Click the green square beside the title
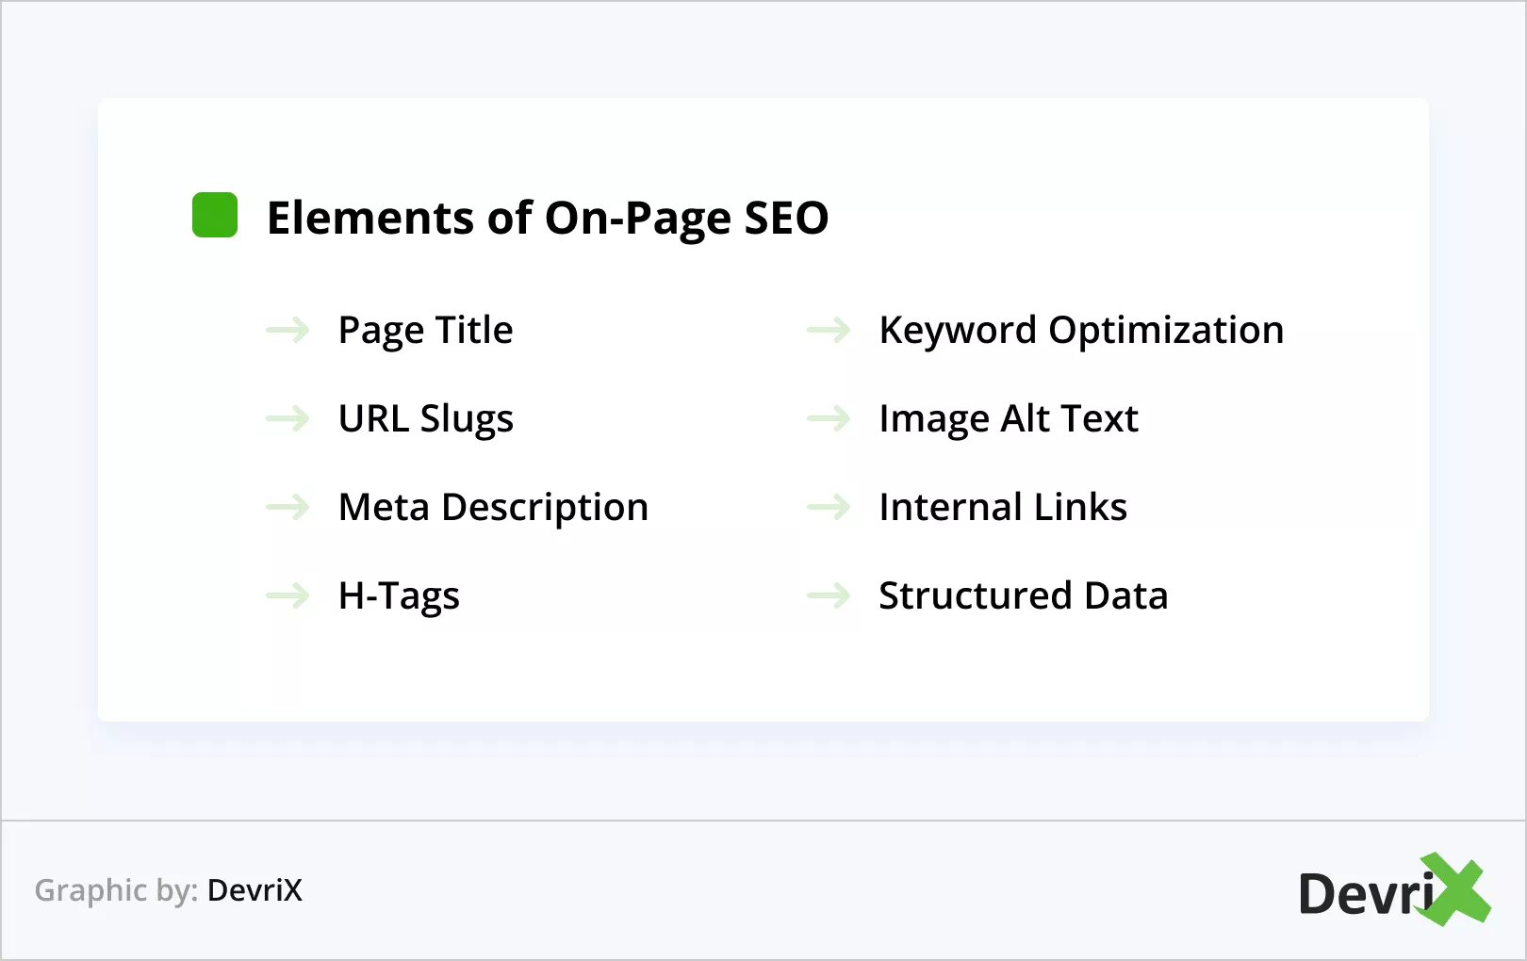The height and width of the screenshot is (961, 1527). click(215, 216)
